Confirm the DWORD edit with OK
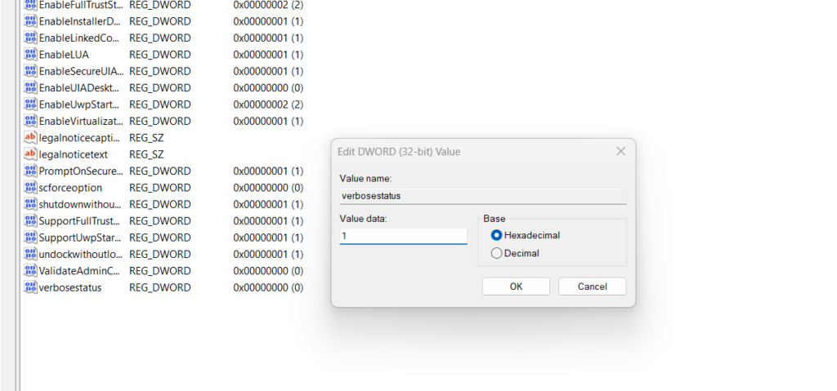 516,287
